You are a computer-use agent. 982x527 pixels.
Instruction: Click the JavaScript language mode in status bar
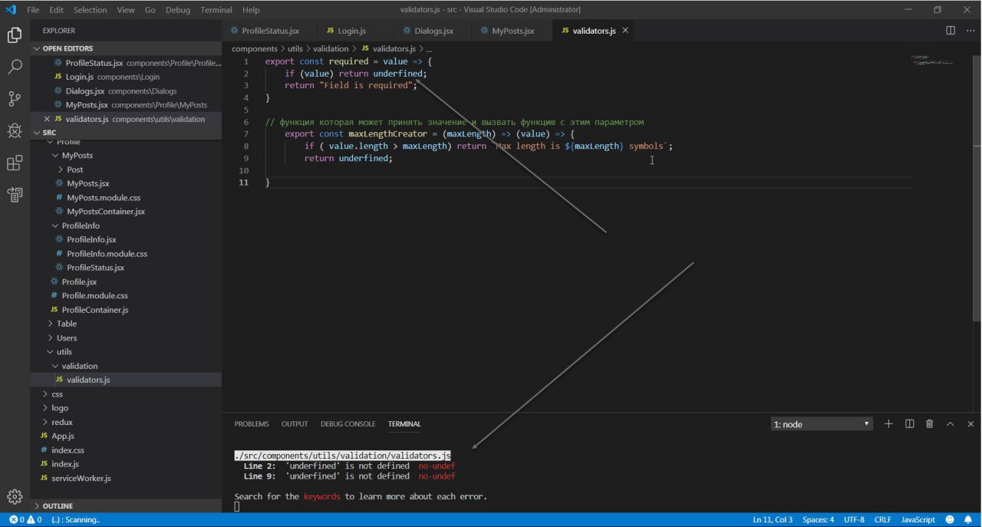click(917, 519)
